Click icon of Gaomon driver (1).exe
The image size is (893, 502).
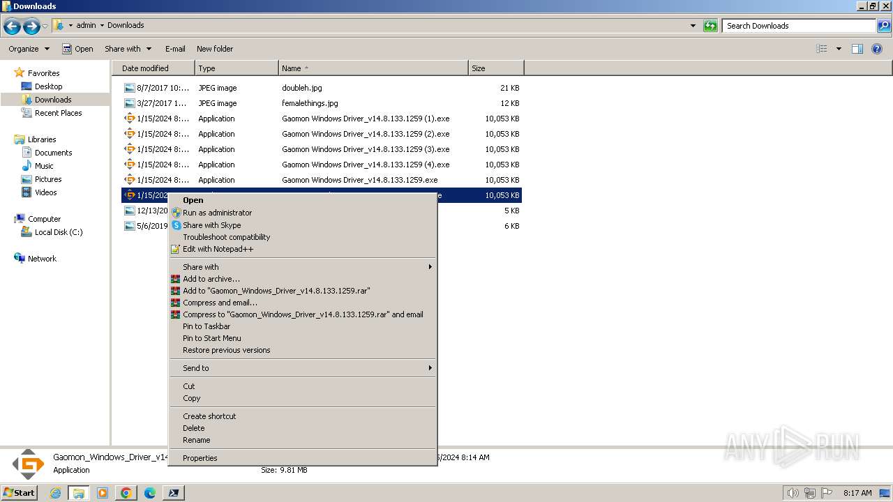(129, 119)
